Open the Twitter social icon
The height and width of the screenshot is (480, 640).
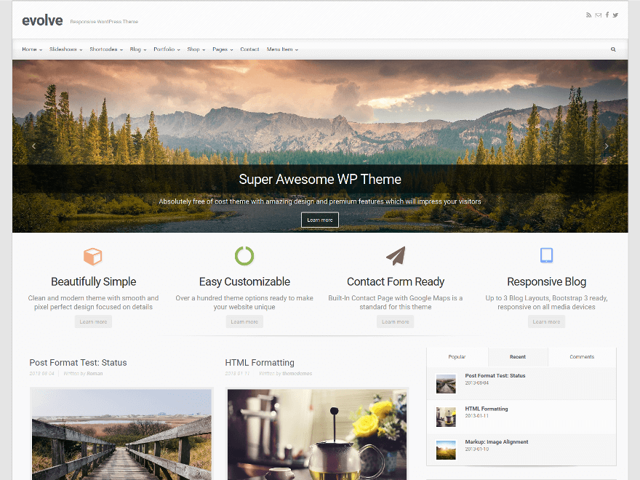(x=615, y=15)
